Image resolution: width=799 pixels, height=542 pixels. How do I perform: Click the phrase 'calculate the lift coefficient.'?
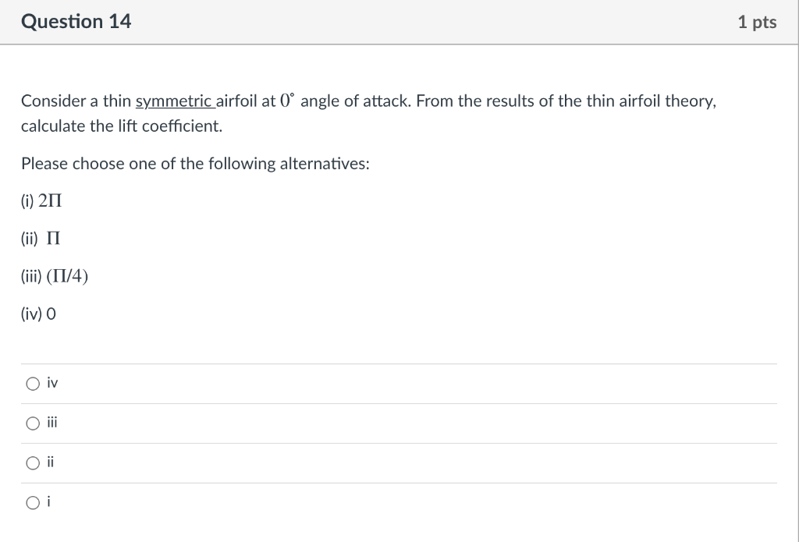122,126
